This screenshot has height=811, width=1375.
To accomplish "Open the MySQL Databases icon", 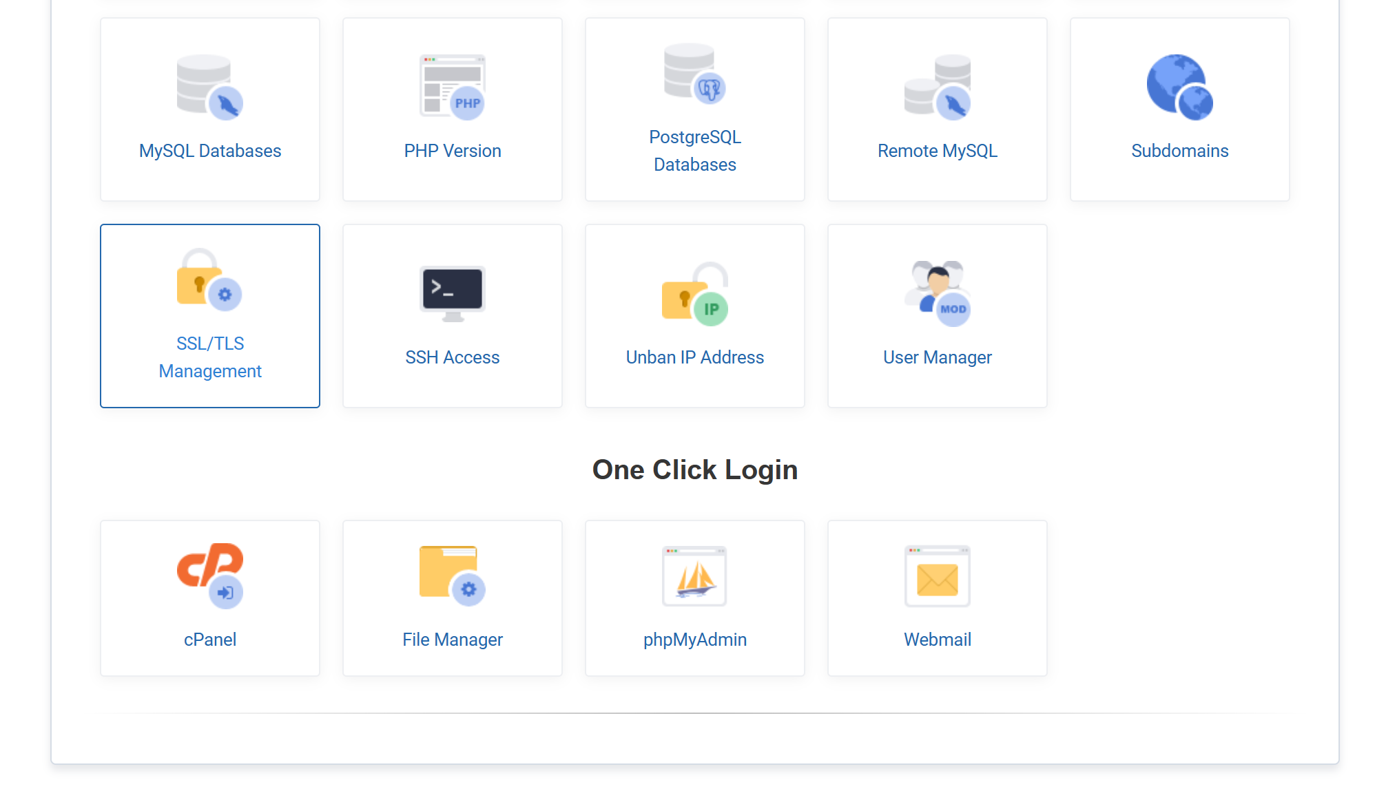I will [x=210, y=87].
